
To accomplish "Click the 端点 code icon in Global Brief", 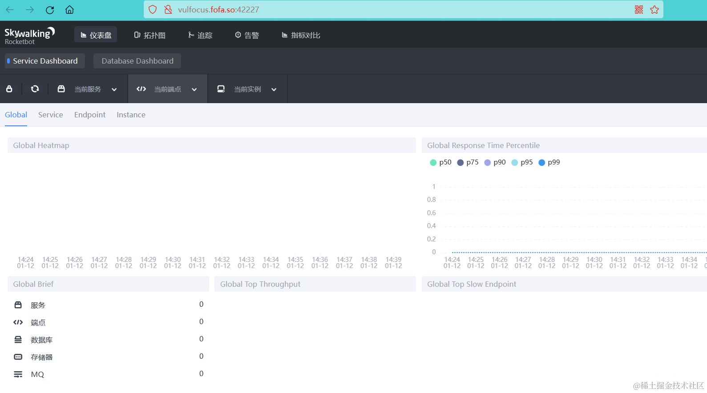I will click(18, 322).
